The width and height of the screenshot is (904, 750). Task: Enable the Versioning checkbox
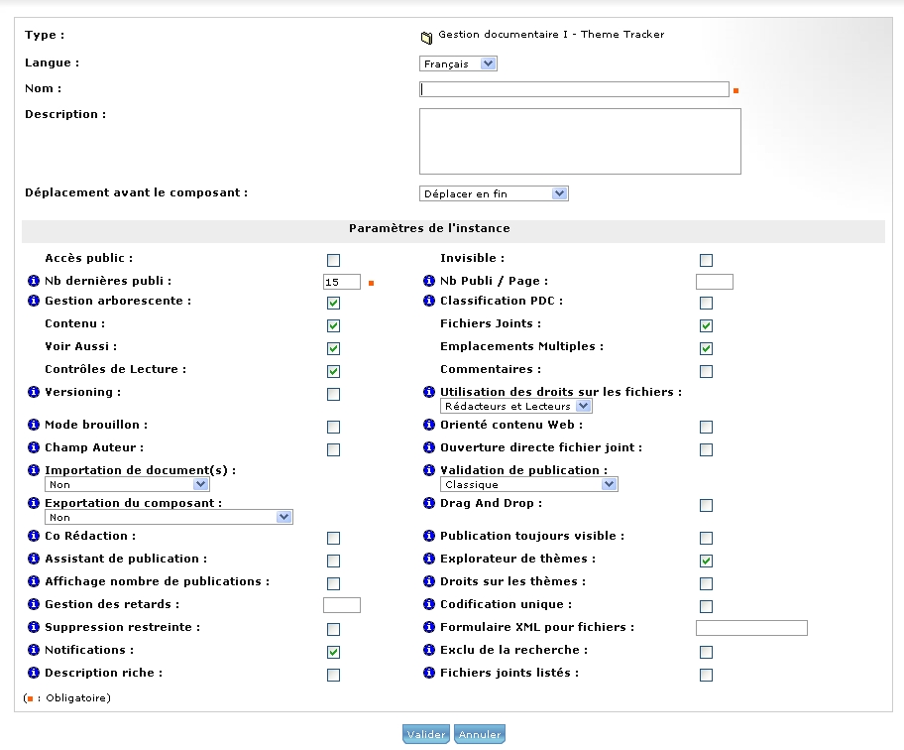pos(333,394)
